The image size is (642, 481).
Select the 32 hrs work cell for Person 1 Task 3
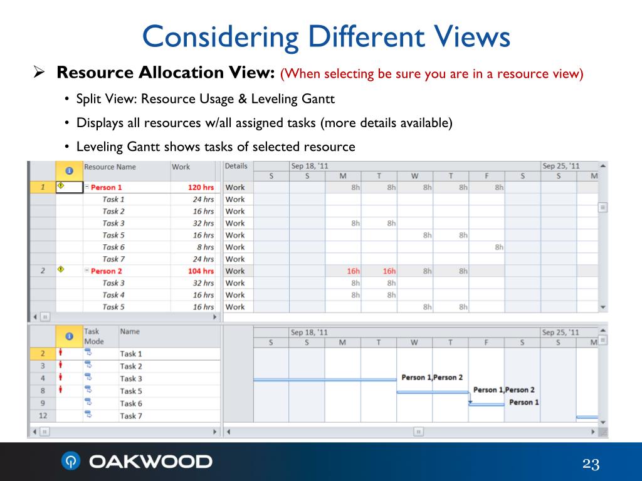click(x=193, y=224)
